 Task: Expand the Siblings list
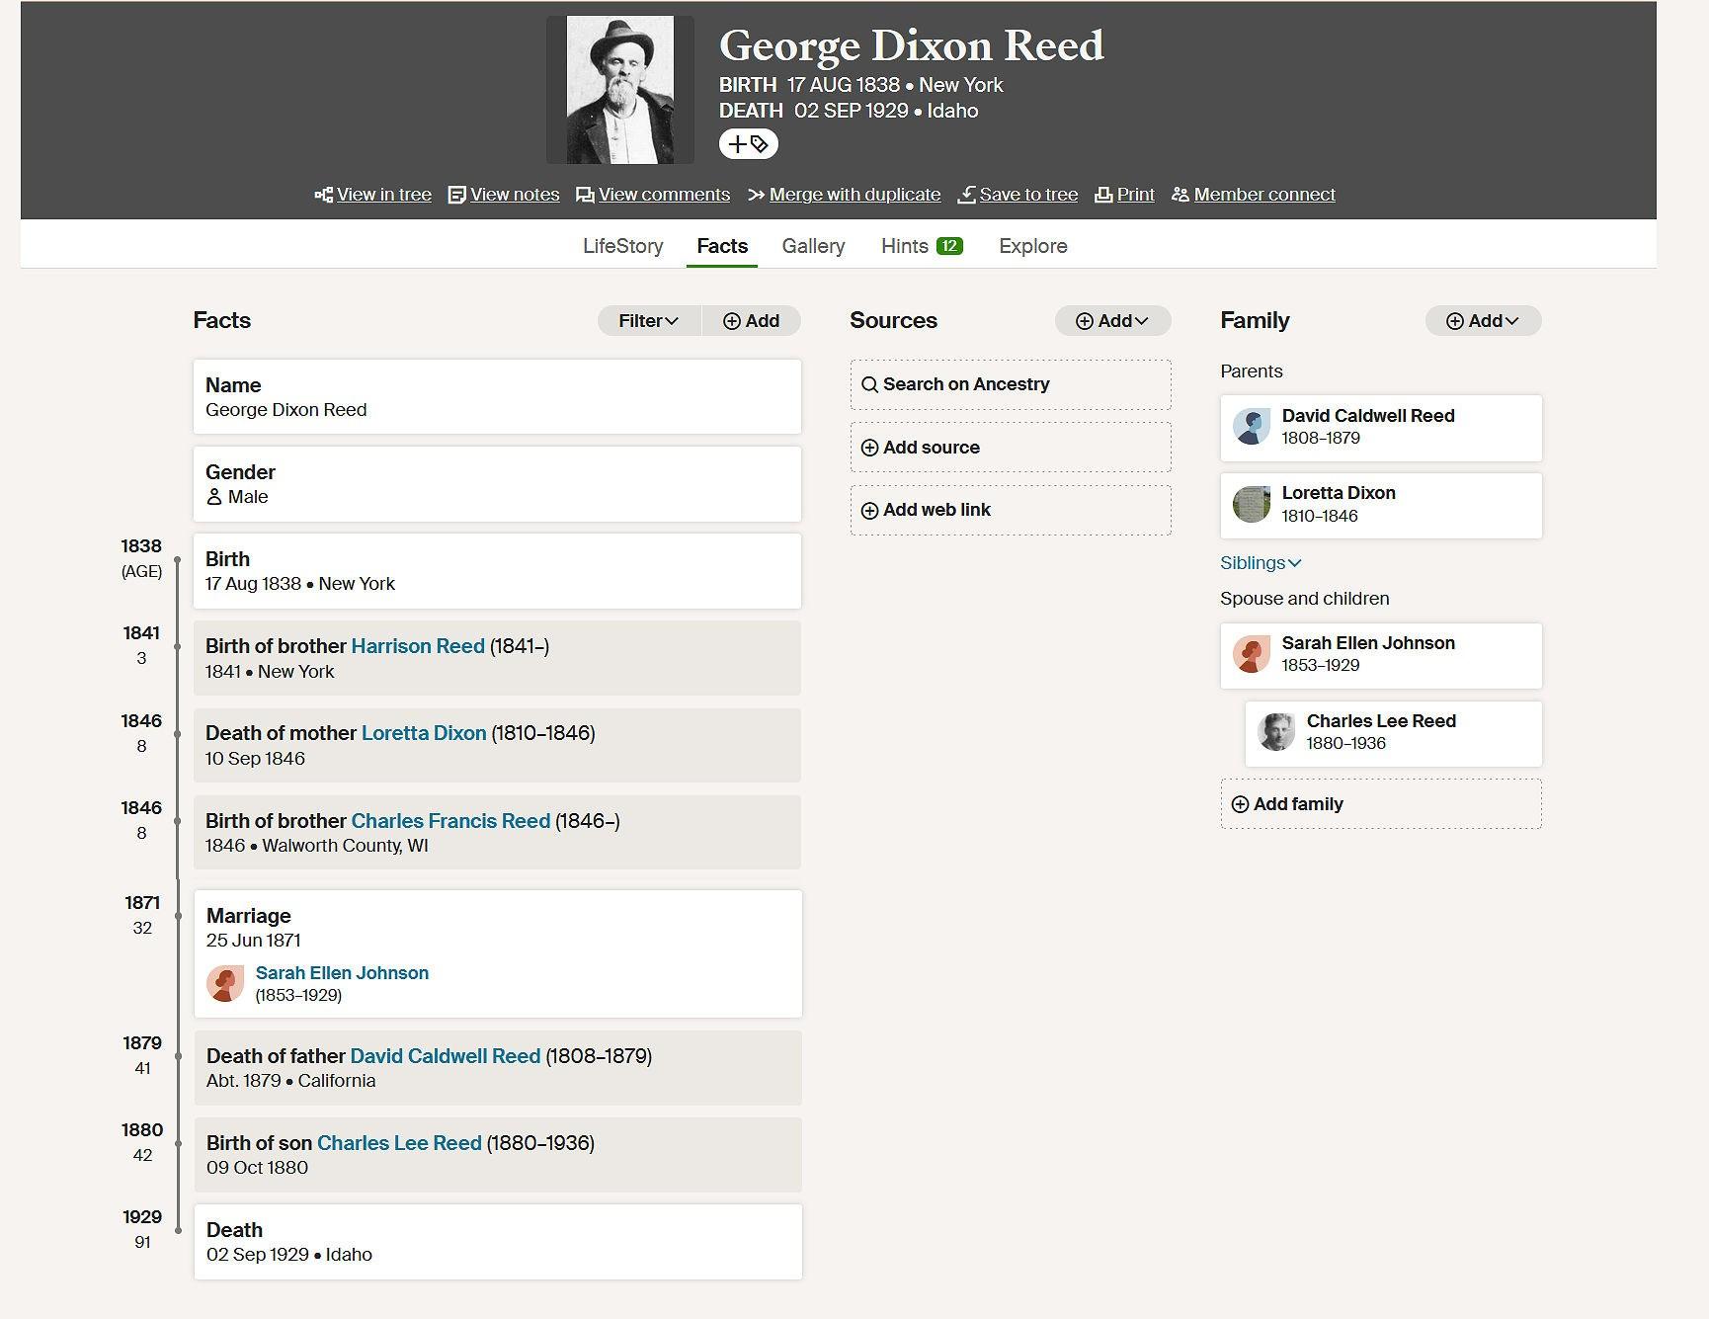coord(1261,563)
